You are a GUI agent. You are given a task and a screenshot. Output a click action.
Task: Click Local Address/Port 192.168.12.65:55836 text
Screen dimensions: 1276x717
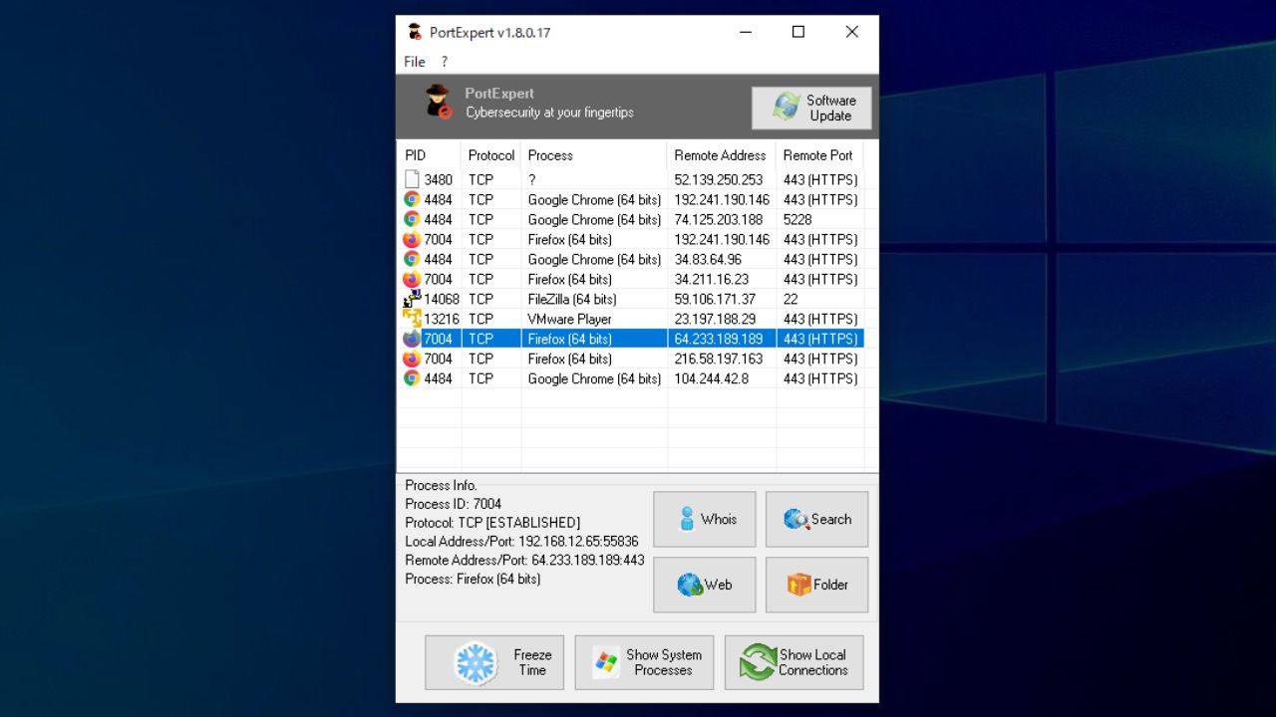pyautogui.click(x=521, y=541)
